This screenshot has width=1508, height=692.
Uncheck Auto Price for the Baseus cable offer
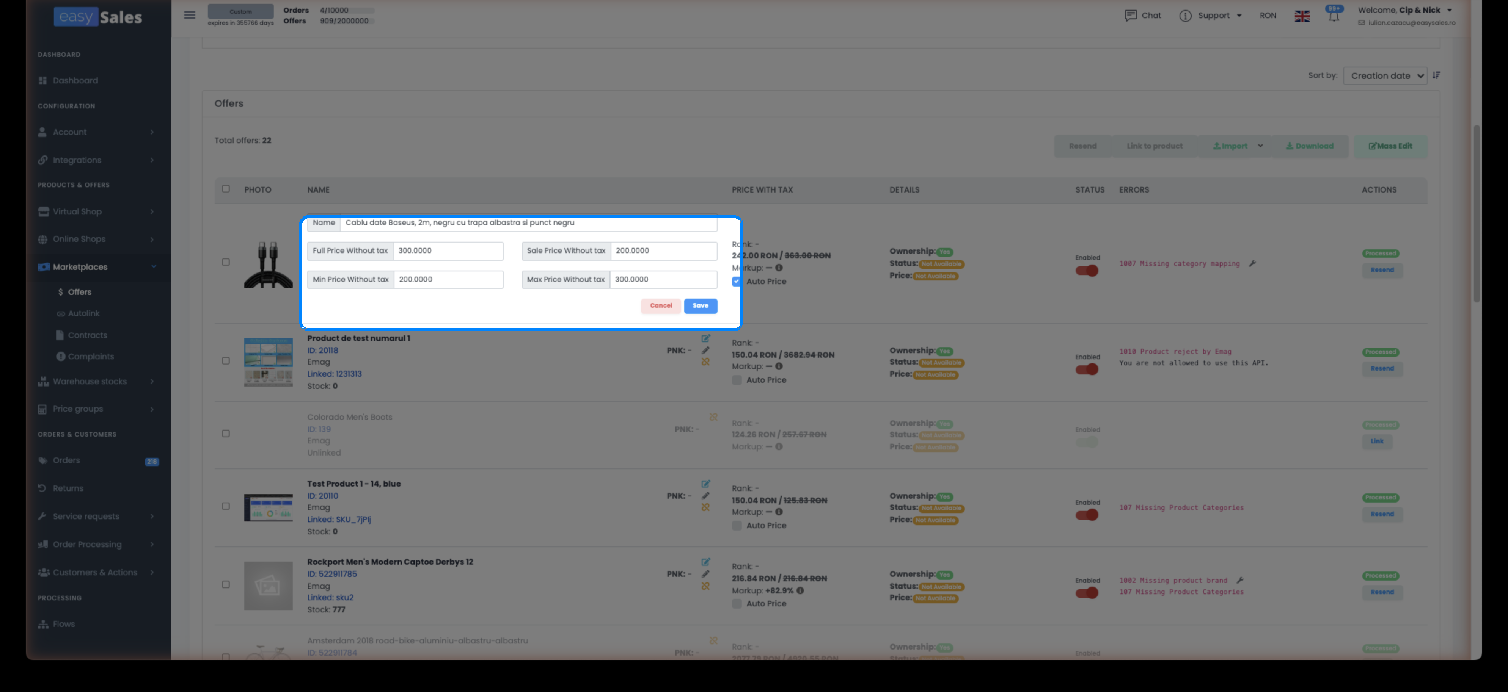[737, 282]
